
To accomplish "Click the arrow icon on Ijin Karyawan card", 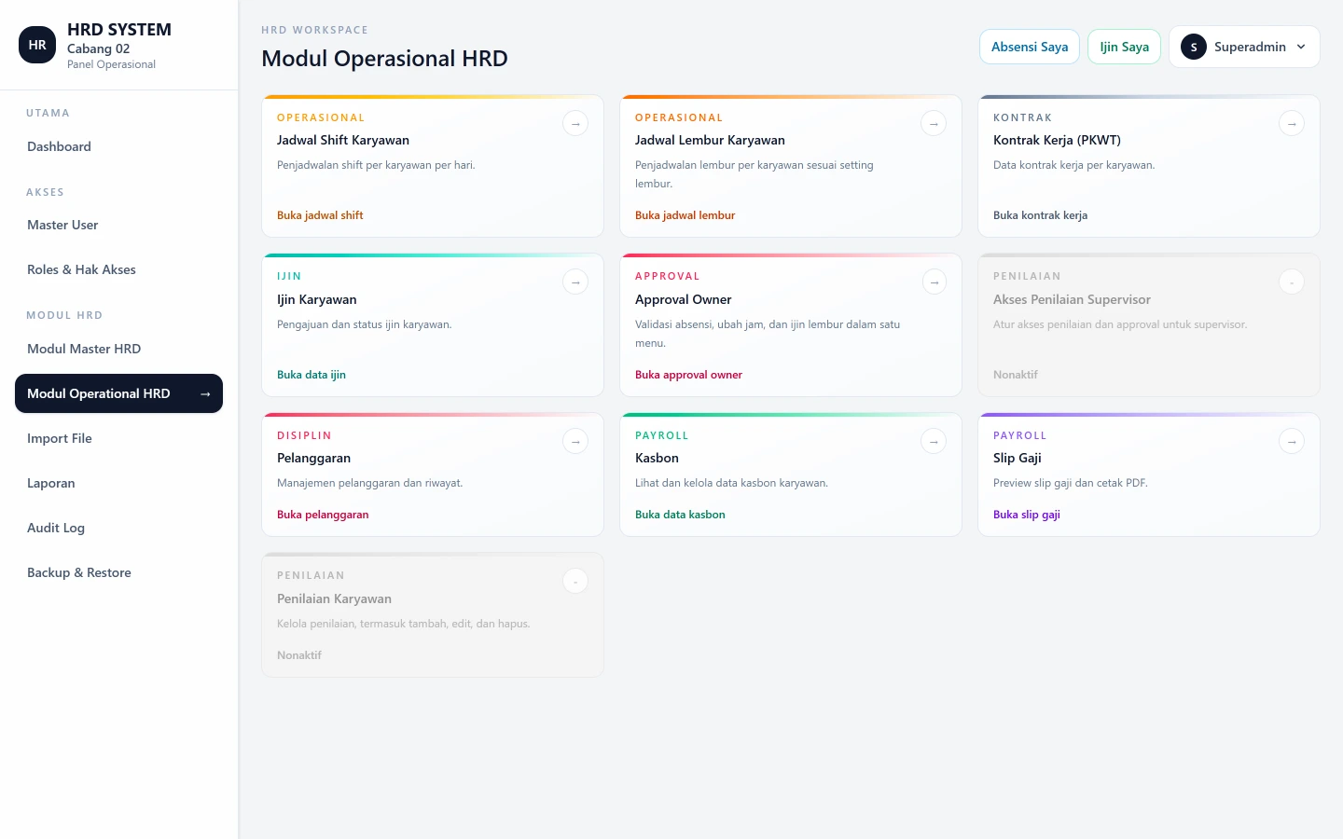I will pos(575,282).
